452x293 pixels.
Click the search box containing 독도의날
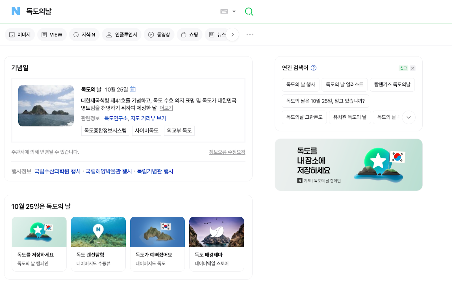[x=121, y=11]
